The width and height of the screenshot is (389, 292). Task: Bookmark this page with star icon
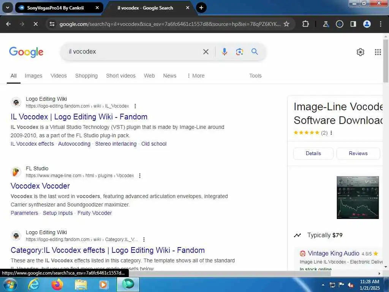(286, 24)
